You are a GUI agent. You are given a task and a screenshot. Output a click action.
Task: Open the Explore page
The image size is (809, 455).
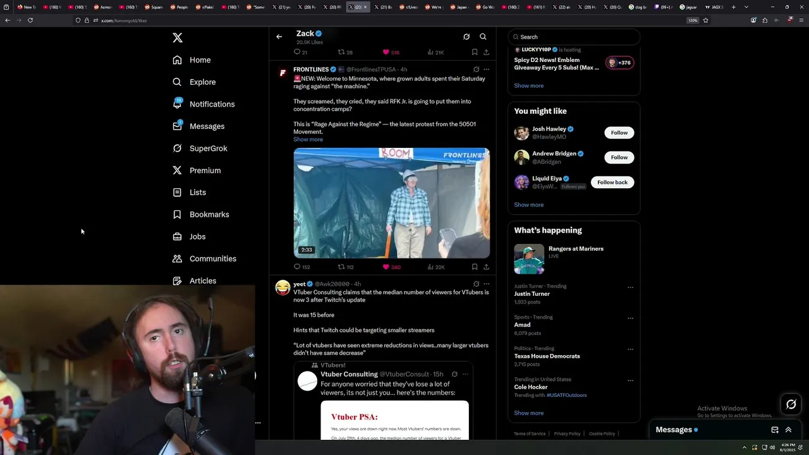pyautogui.click(x=195, y=82)
